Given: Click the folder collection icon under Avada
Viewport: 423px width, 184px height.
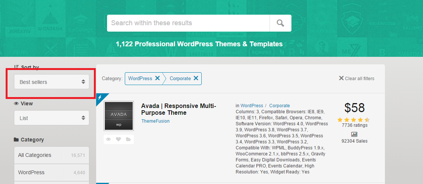Looking at the screenshot, I should click(129, 139).
